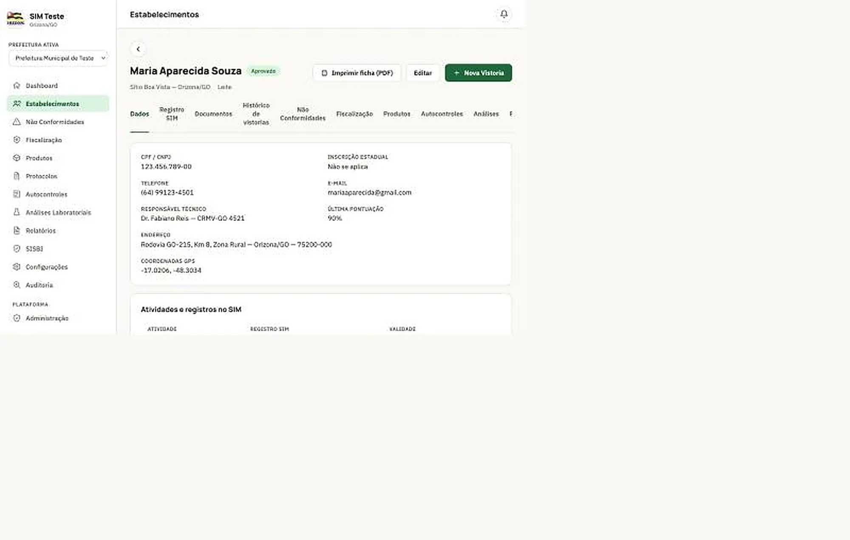The height and width of the screenshot is (540, 850).
Task: Click the plus icon on Nova Vistoria
Action: point(456,73)
